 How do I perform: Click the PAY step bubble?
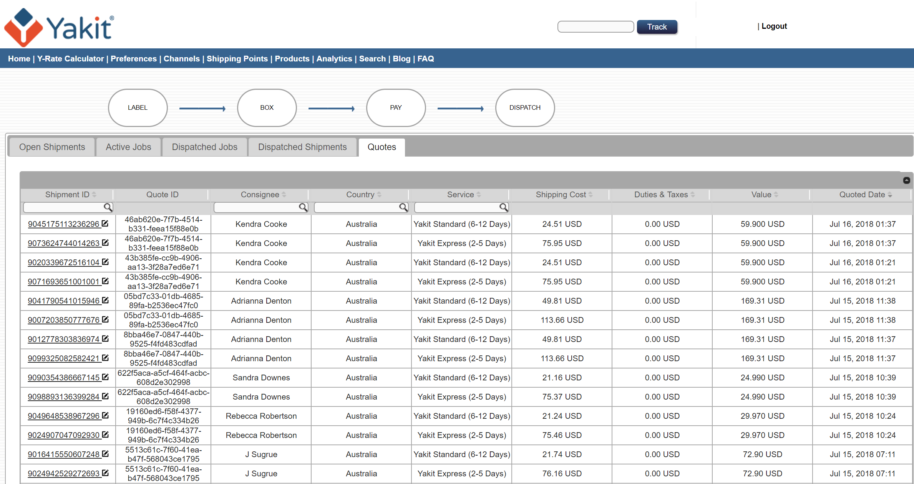tap(396, 107)
